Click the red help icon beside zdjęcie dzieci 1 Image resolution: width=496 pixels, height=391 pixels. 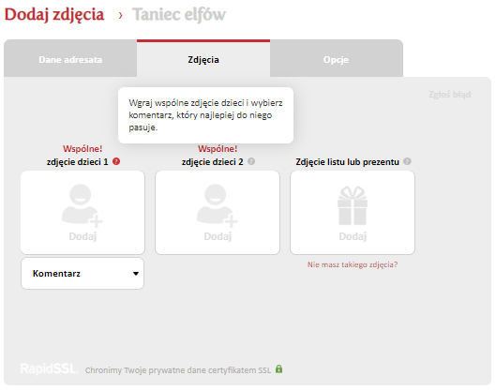(116, 161)
